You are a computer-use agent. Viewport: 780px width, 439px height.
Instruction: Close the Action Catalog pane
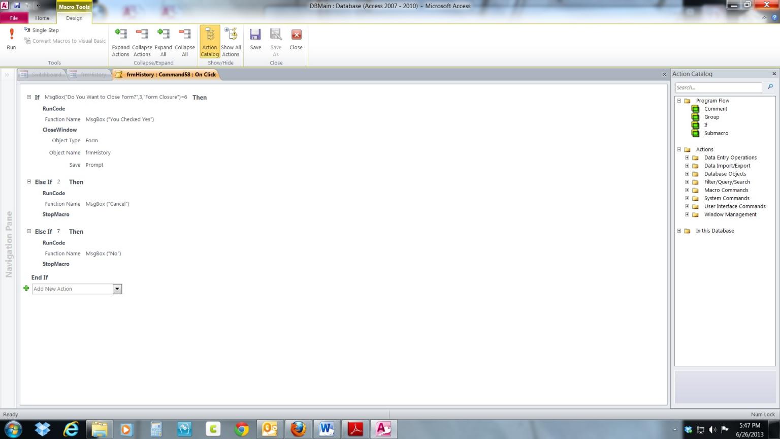[x=774, y=74]
